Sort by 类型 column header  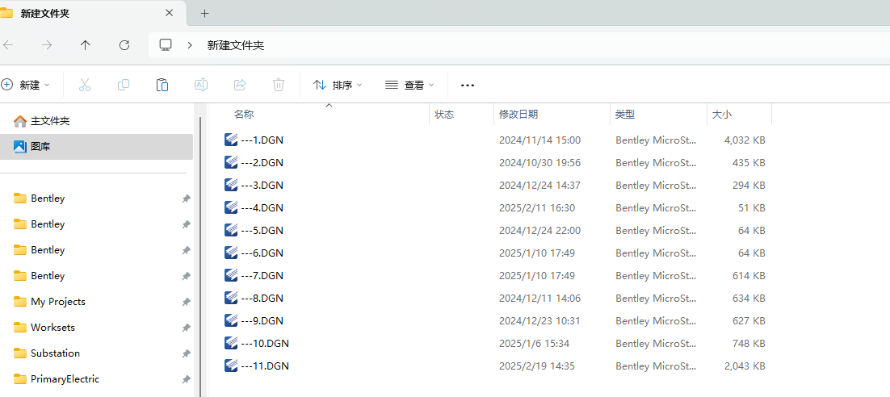[x=625, y=115]
